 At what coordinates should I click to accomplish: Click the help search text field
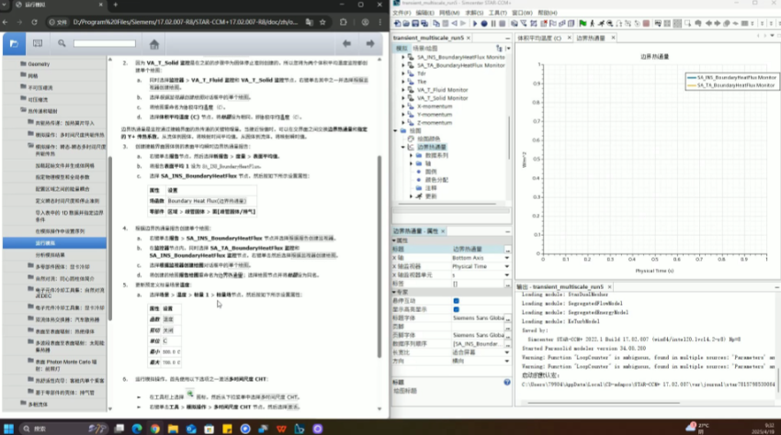[x=104, y=43]
